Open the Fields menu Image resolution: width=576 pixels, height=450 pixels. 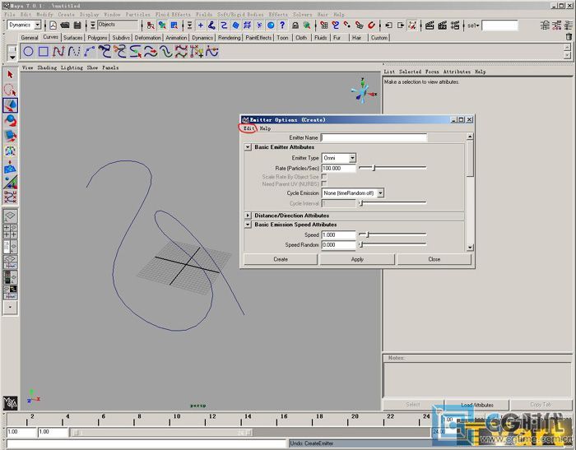[204, 14]
